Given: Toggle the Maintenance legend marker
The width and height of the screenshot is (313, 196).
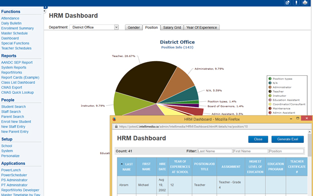Looking at the screenshot, I should click(x=270, y=108).
